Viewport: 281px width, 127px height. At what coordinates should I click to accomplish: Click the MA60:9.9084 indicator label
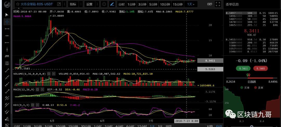click(22, 16)
